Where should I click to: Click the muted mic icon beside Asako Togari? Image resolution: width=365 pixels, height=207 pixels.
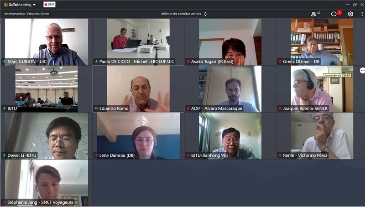188,62
